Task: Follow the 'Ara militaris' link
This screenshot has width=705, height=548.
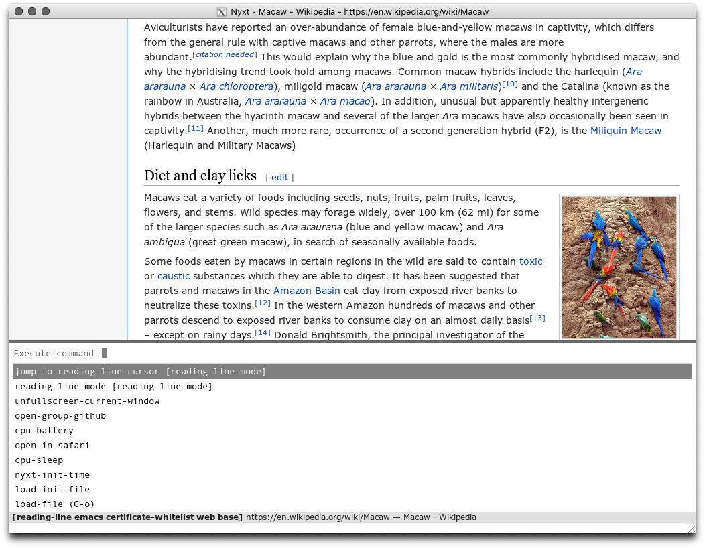Action: (x=469, y=86)
